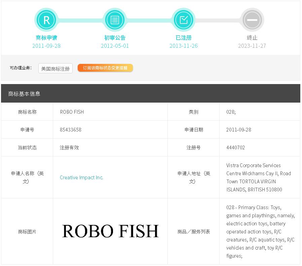
Task: Select the date 2011-09-28 under 商标申请 step
Action: [46, 46]
